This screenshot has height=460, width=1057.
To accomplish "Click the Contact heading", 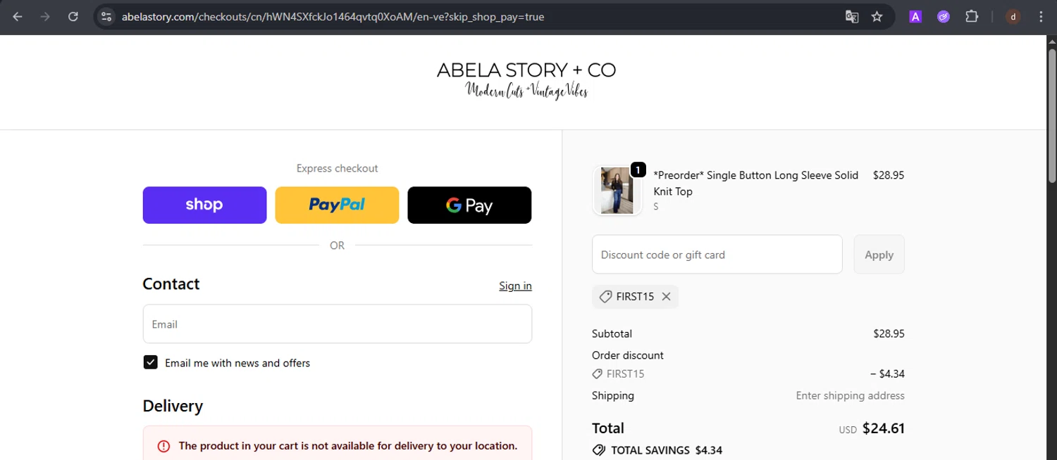I will (x=171, y=284).
